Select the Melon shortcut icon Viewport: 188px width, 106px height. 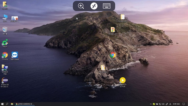tap(5, 43)
